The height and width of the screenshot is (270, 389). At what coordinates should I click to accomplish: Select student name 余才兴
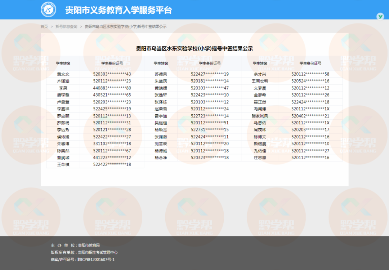260,74
